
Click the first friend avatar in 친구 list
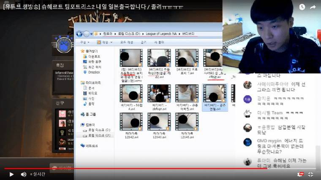click(63, 113)
